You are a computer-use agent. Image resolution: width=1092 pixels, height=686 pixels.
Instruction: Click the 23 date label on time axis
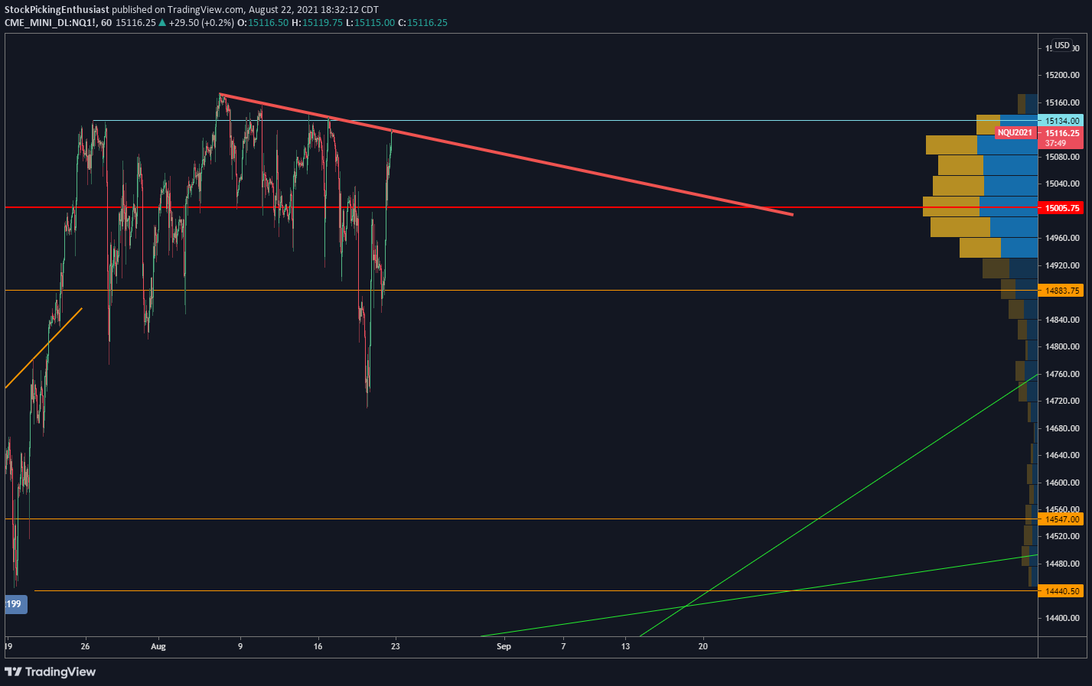(395, 646)
